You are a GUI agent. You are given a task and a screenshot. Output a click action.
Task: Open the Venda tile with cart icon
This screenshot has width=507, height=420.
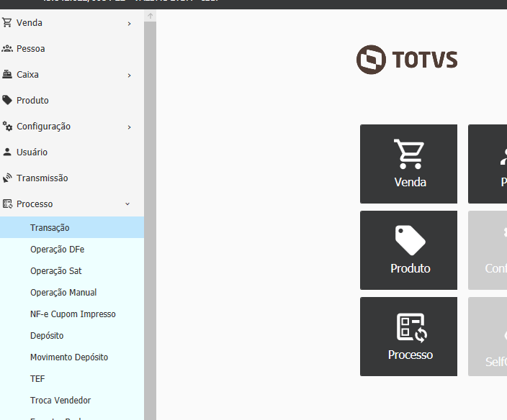tap(408, 164)
